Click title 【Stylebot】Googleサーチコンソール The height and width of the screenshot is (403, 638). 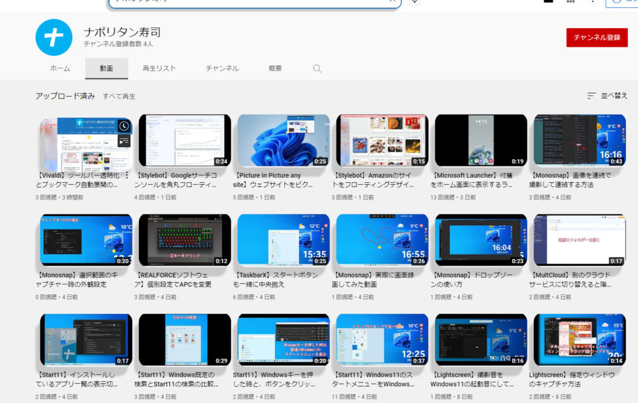coord(176,180)
